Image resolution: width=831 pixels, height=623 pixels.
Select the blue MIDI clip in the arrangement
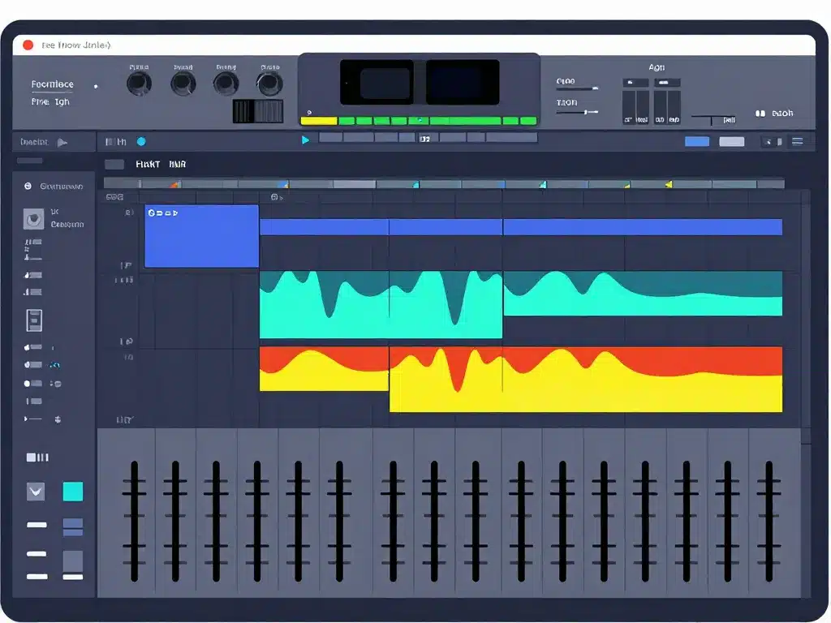[x=200, y=236]
